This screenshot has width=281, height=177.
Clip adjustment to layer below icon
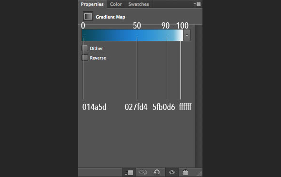(x=129, y=173)
